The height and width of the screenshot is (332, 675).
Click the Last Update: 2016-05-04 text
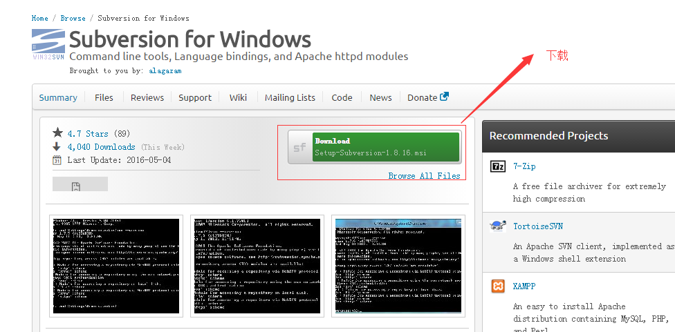coord(119,160)
